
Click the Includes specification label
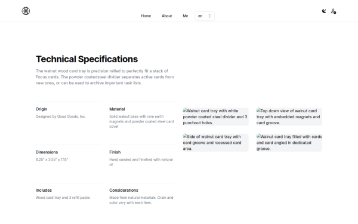(x=44, y=191)
